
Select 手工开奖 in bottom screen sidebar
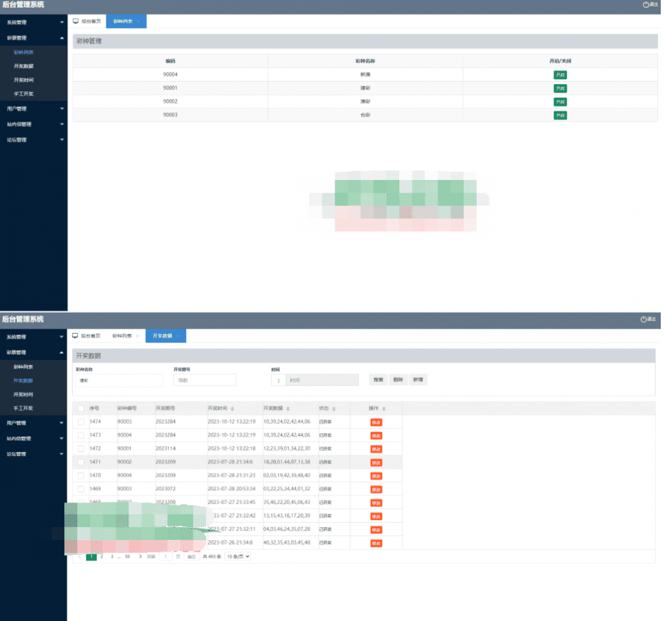23,408
